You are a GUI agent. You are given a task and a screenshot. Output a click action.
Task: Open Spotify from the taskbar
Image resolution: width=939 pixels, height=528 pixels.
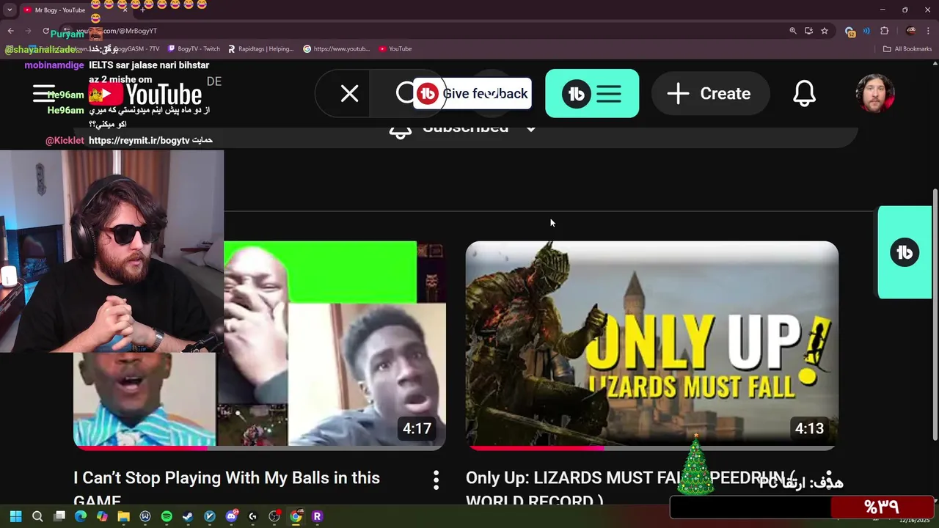pyautogui.click(x=167, y=516)
